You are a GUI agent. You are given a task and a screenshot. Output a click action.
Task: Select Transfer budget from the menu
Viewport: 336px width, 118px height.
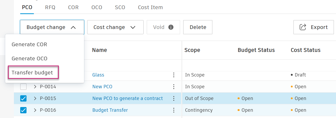click(x=32, y=73)
